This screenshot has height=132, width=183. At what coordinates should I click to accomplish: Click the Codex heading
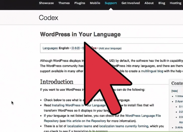pyautogui.click(x=48, y=18)
